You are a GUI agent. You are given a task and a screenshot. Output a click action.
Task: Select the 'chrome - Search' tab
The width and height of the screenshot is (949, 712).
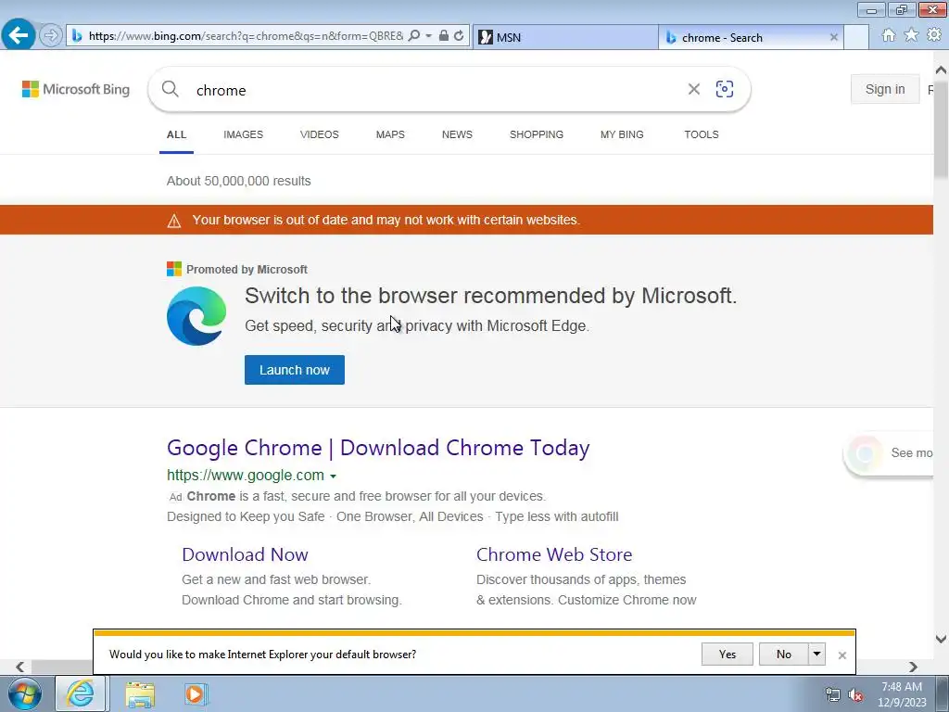tap(751, 37)
